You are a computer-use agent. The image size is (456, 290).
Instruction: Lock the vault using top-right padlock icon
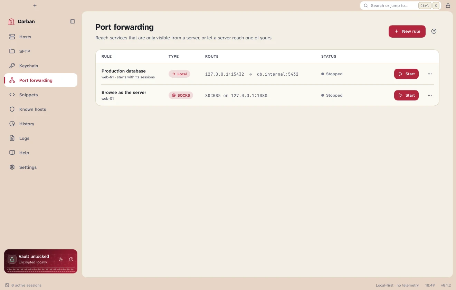coord(448,6)
